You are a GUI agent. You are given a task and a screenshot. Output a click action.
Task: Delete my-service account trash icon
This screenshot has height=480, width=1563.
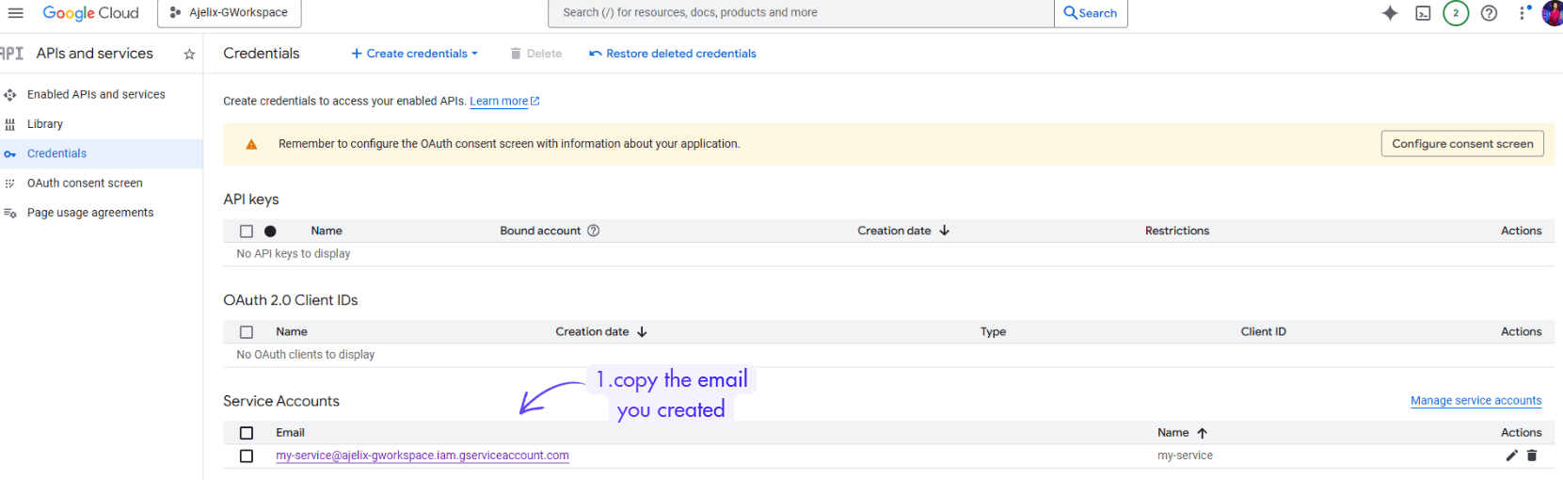pos(1532,456)
